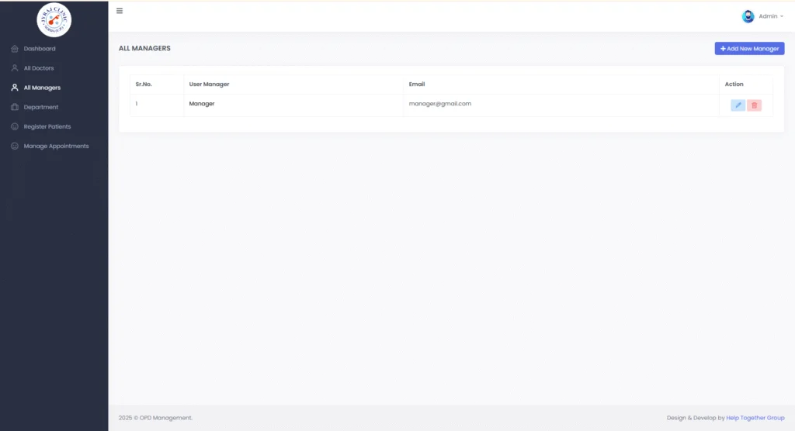Image resolution: width=795 pixels, height=431 pixels.
Task: Click the clinic logo in sidebar
Action: pyautogui.click(x=54, y=19)
